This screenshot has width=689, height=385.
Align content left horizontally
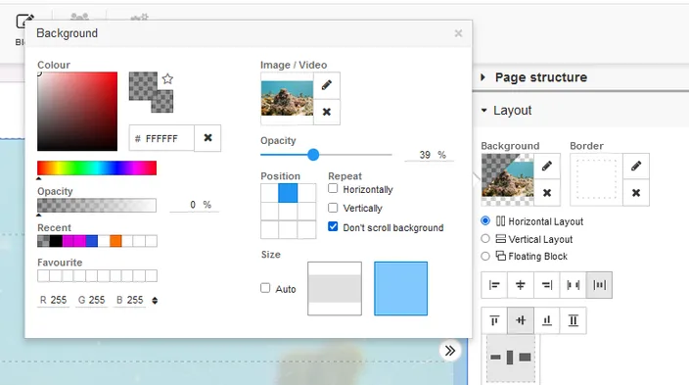pos(494,285)
